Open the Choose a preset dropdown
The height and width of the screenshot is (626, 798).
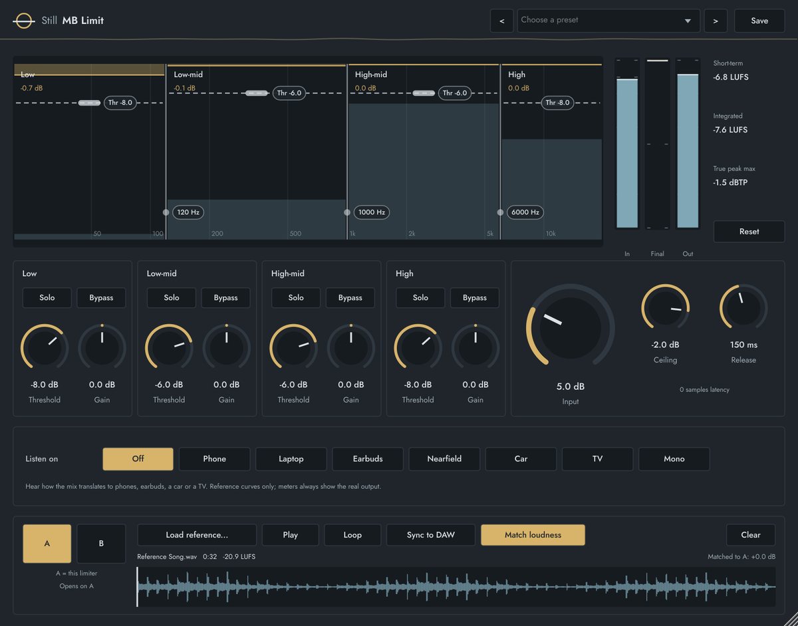(x=608, y=21)
